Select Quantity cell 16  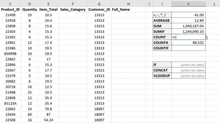[30, 120]
